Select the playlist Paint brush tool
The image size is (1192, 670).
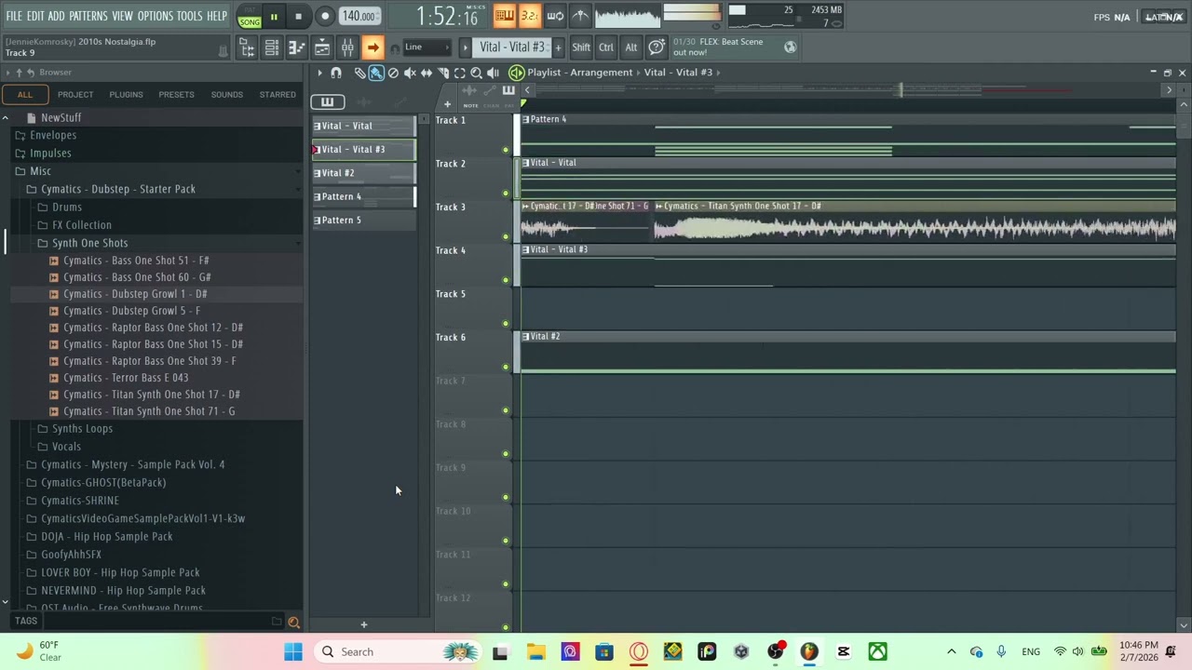pos(376,73)
